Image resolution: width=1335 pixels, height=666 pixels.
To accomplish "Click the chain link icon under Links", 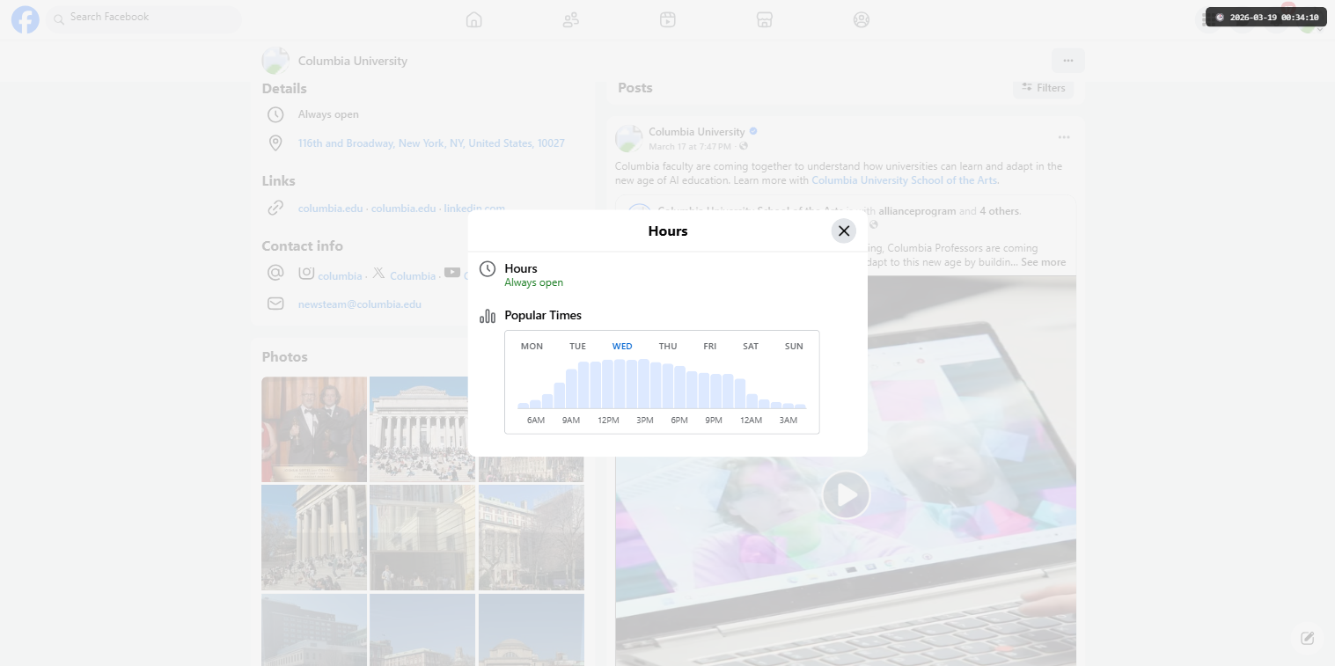I will pos(275,208).
